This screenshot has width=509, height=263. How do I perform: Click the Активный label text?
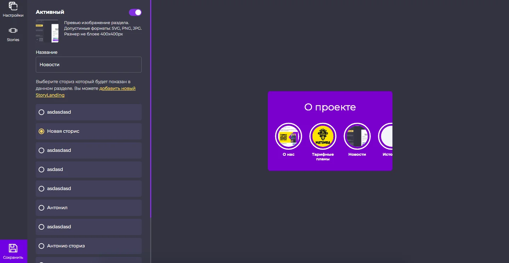pos(50,12)
